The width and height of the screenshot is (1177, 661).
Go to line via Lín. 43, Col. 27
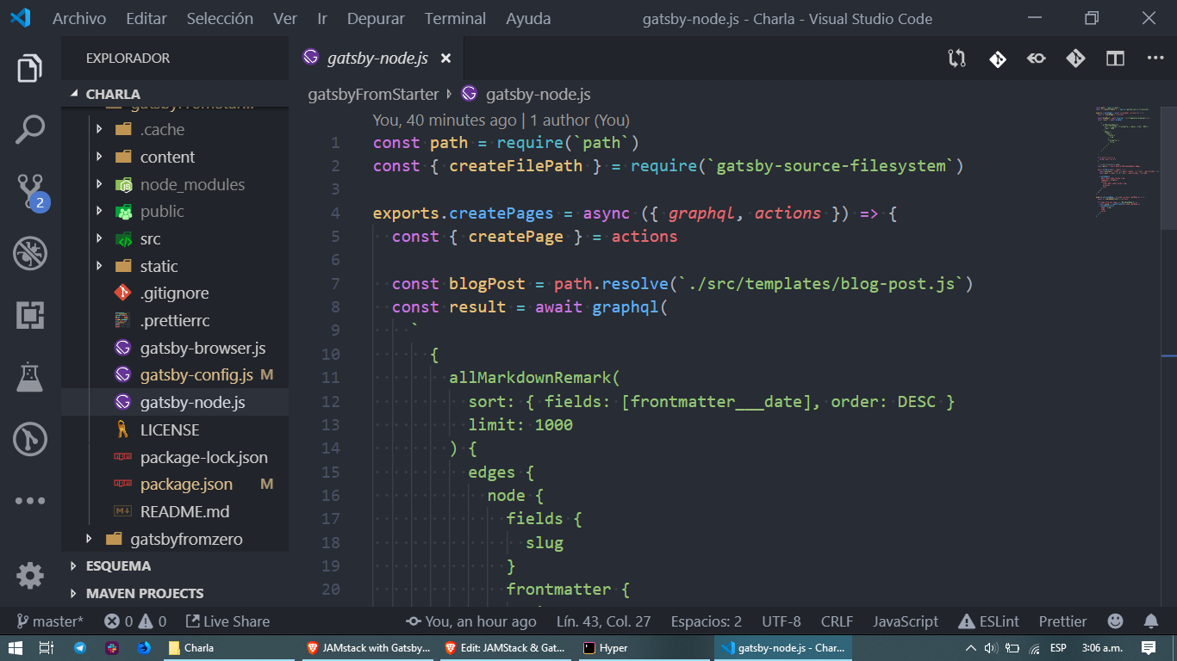pos(603,621)
